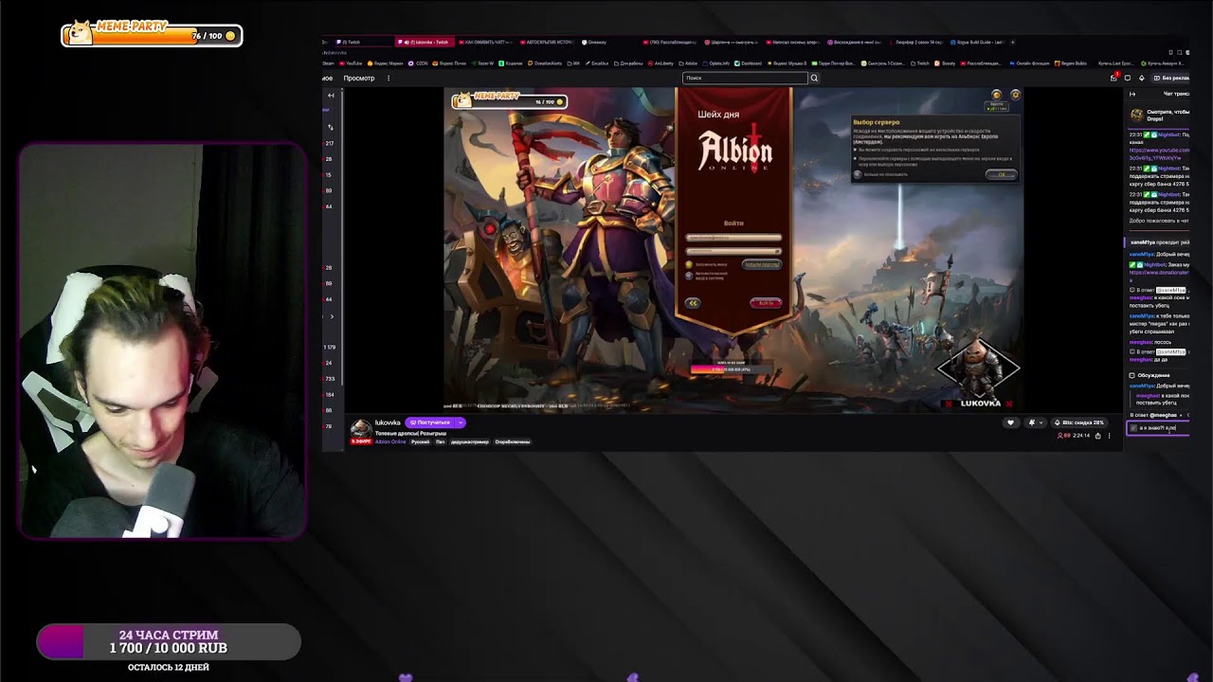Open lukovvka channel avatar
The height and width of the screenshot is (682, 1213).
(361, 429)
